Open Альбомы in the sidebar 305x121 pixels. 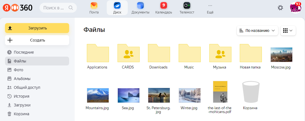click(x=22, y=79)
